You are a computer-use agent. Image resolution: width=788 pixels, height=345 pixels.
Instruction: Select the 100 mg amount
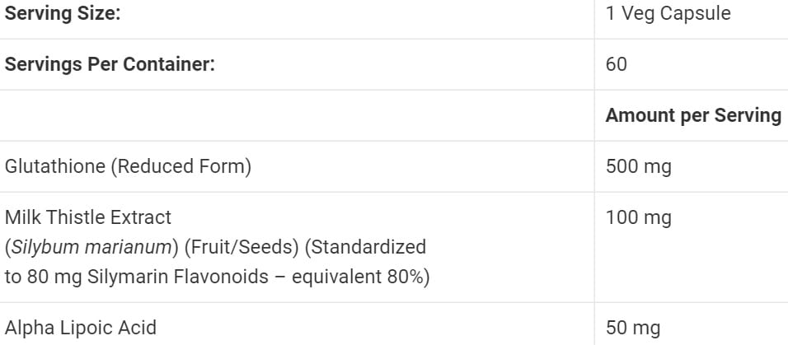tap(638, 218)
